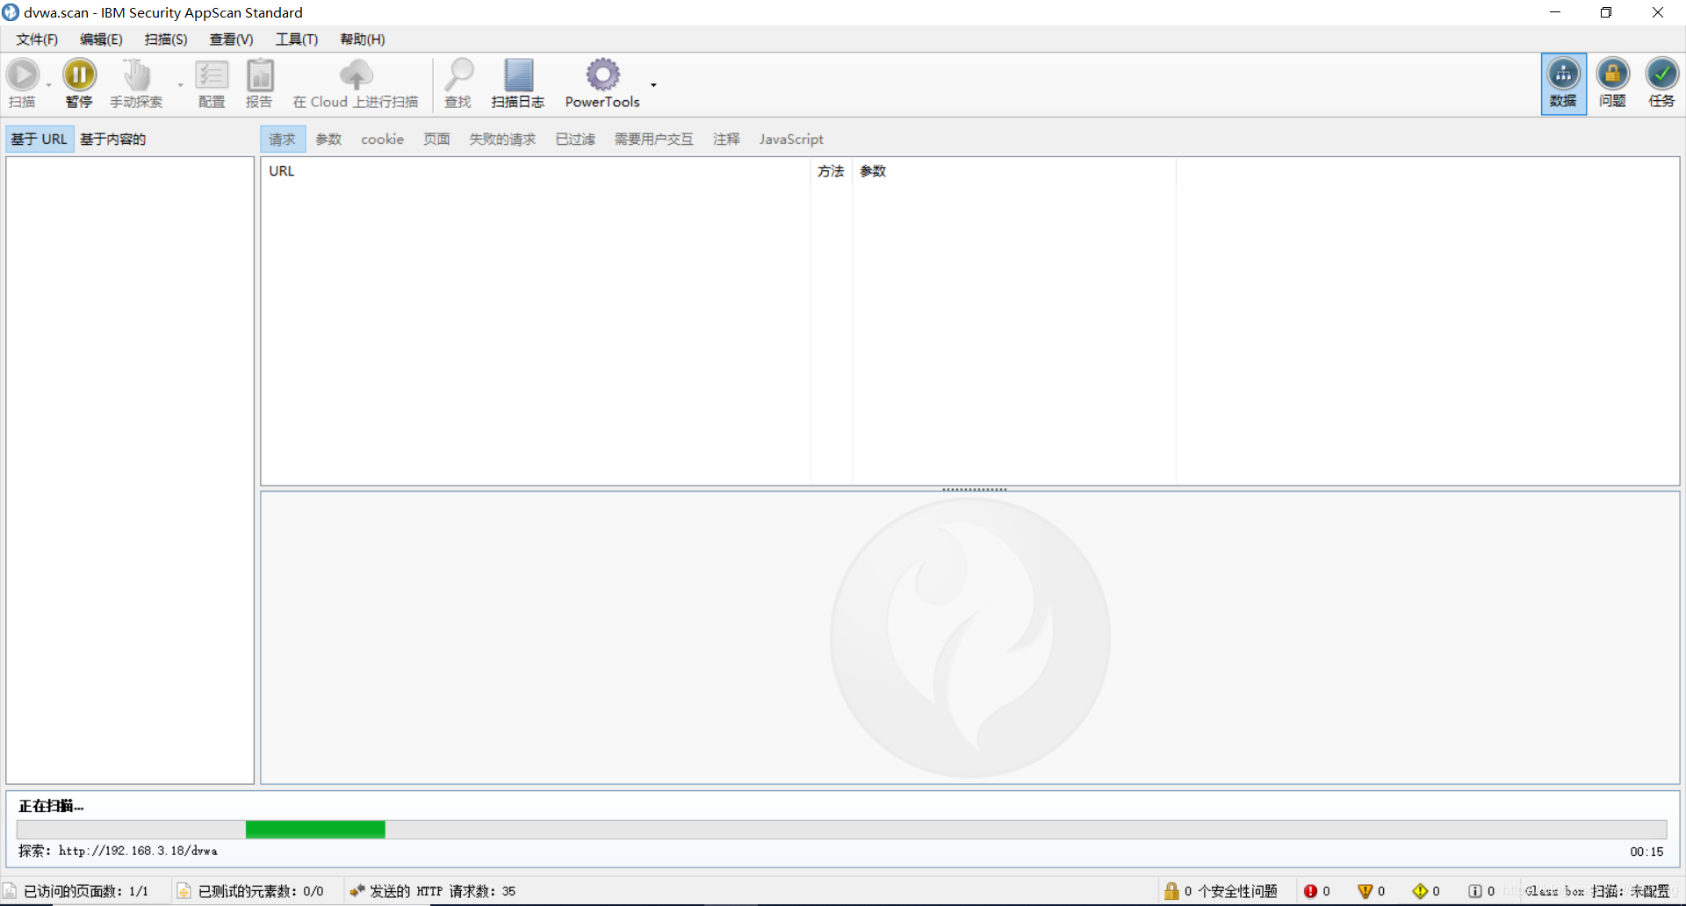Click the orange medium severity icon

point(1365,891)
